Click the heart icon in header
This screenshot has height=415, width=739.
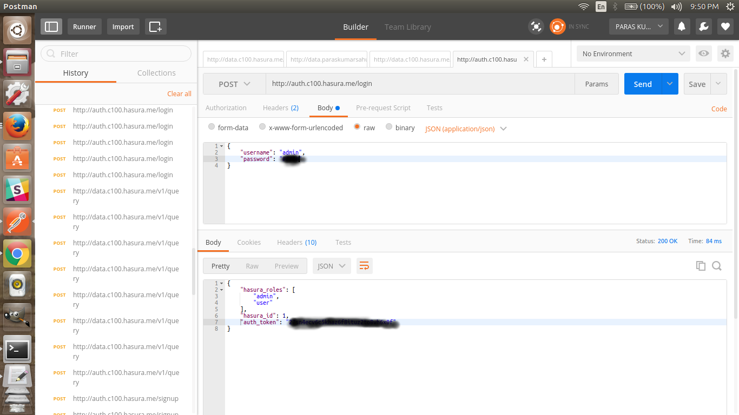pos(725,26)
